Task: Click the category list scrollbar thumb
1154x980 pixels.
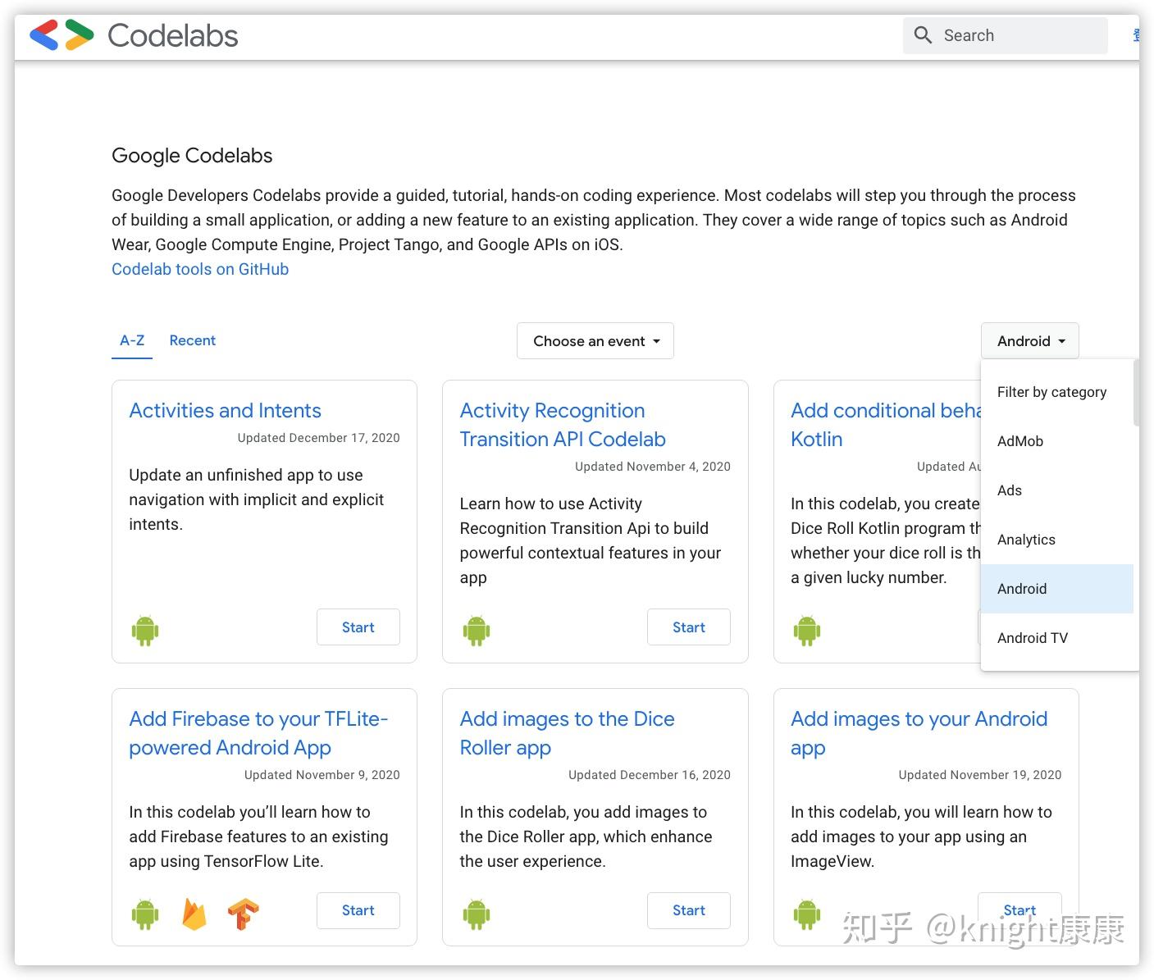Action: 1136,393
